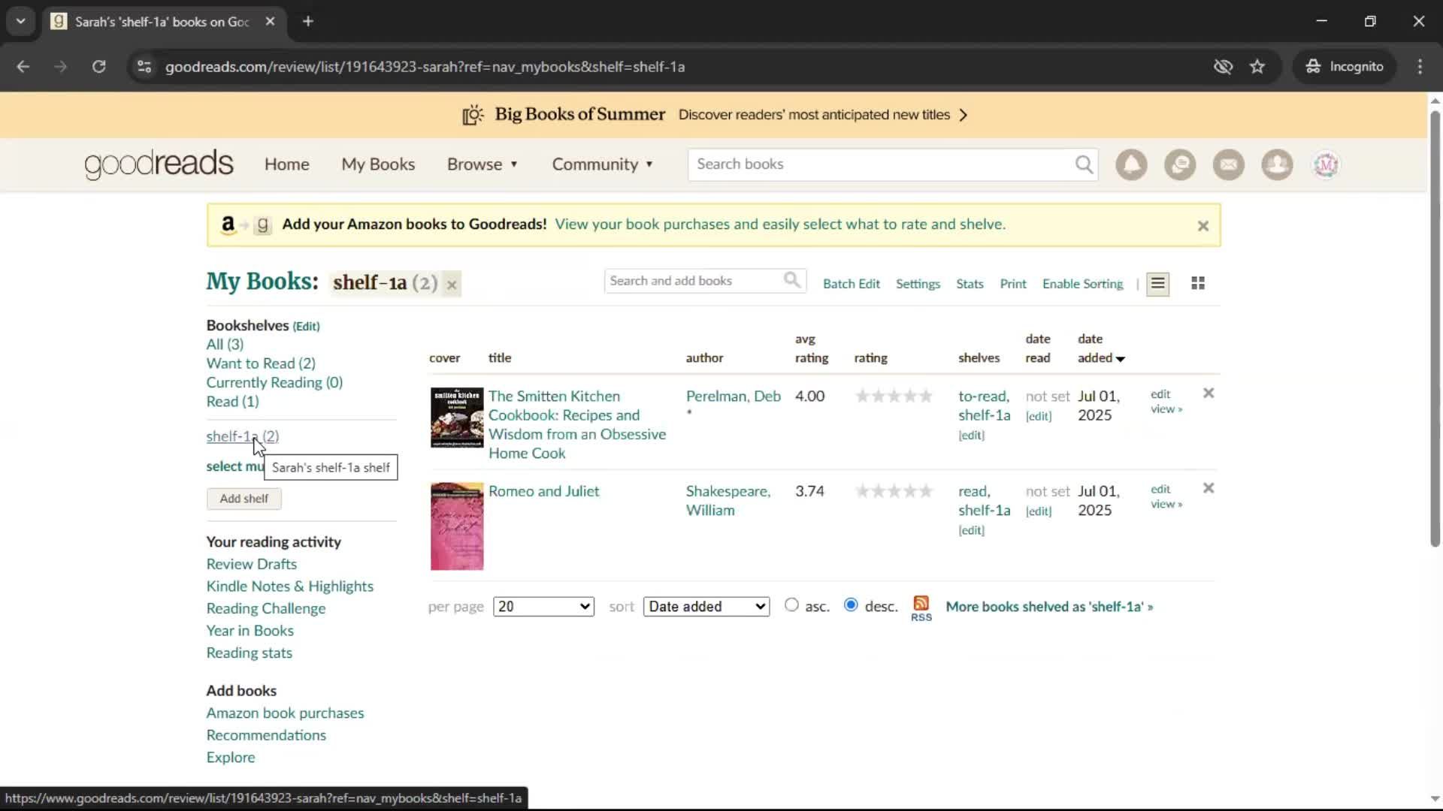Open the messages envelope icon
The image size is (1443, 811).
[x=1228, y=164]
